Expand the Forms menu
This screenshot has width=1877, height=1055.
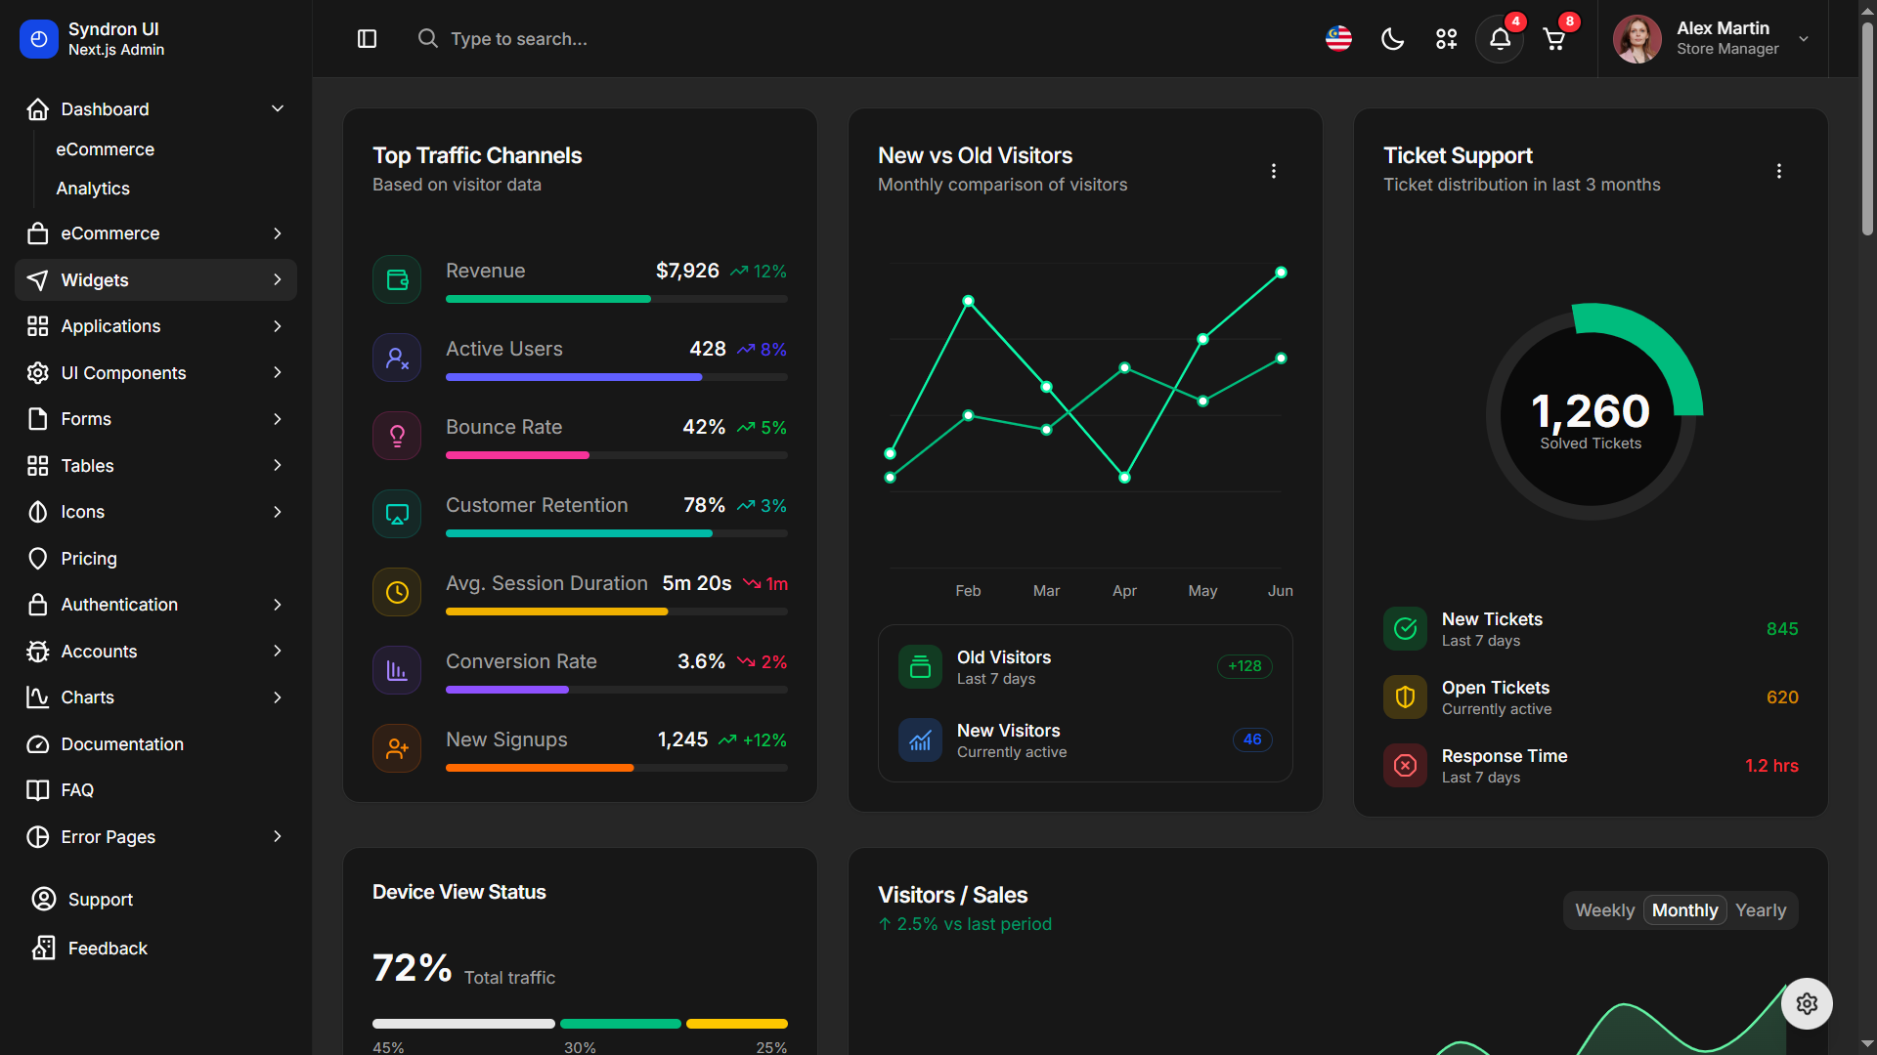coord(155,419)
